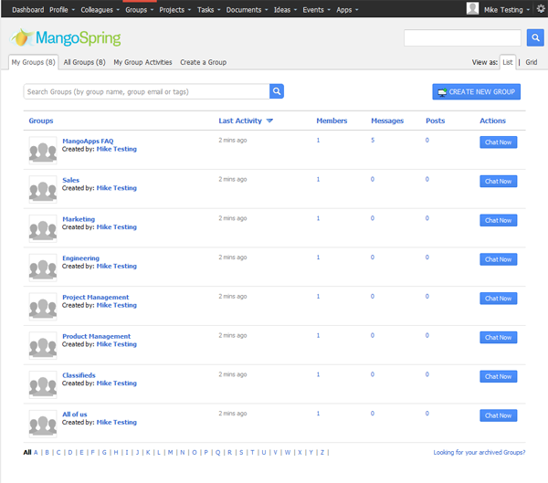Click in the top global search field

462,37
